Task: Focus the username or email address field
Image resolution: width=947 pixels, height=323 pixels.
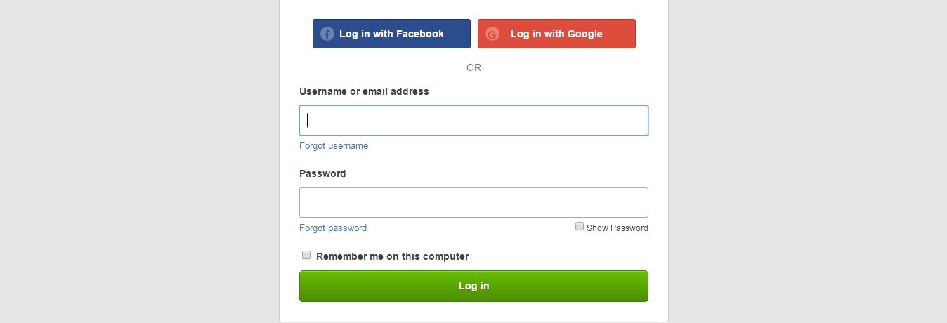Action: pyautogui.click(x=473, y=120)
